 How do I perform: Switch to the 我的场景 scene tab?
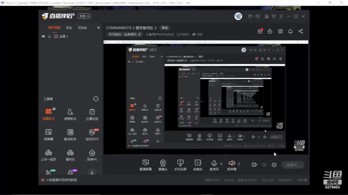[54, 28]
